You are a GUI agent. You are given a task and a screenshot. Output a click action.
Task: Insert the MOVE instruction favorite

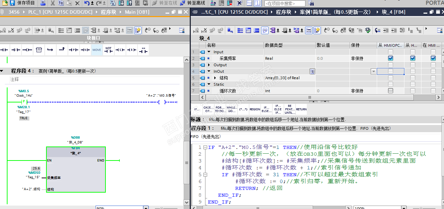(x=97, y=50)
